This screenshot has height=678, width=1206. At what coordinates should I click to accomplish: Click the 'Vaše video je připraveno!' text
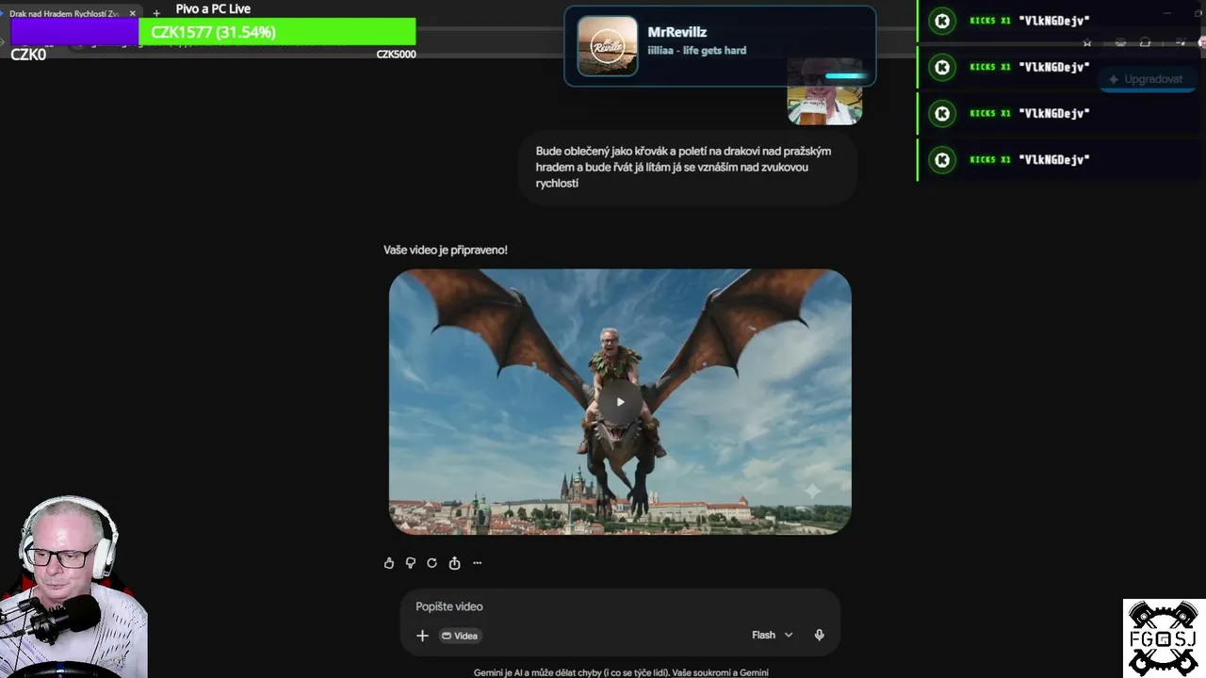click(446, 250)
